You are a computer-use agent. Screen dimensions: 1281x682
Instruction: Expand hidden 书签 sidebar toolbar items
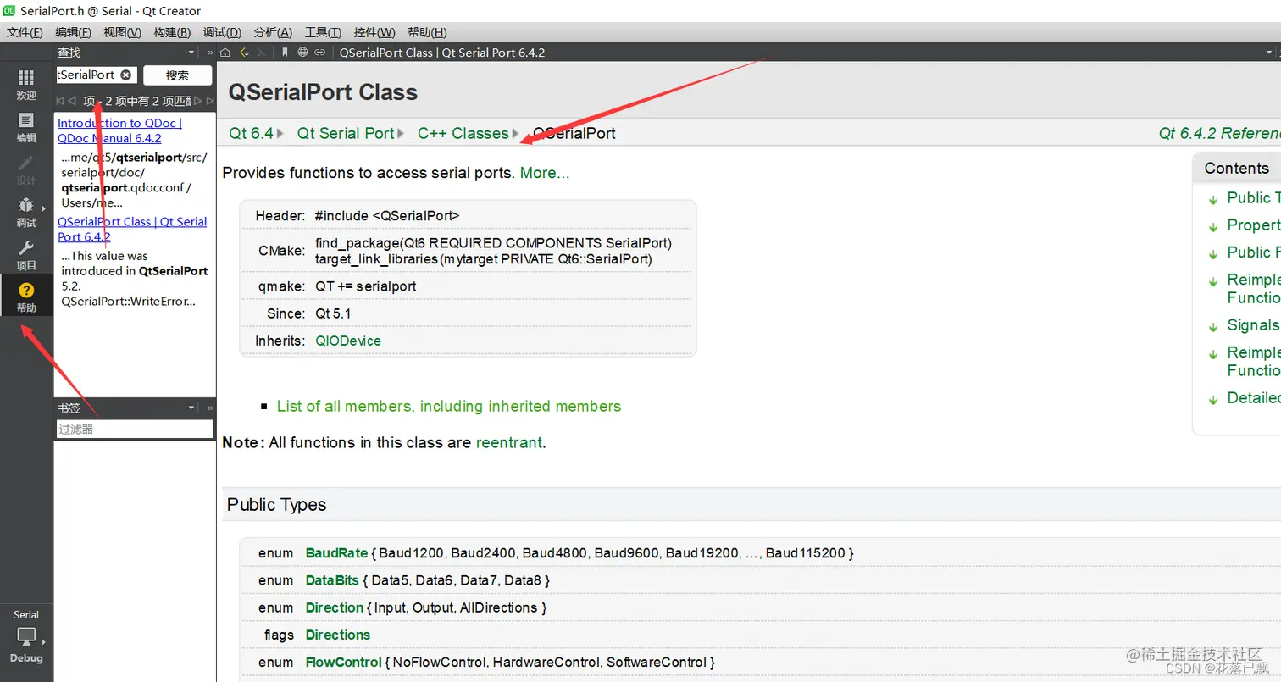click(210, 408)
